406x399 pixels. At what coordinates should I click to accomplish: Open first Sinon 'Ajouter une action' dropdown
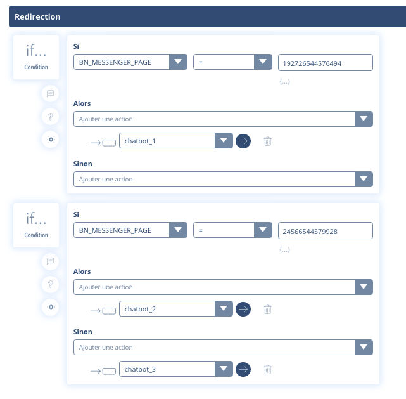tap(364, 180)
